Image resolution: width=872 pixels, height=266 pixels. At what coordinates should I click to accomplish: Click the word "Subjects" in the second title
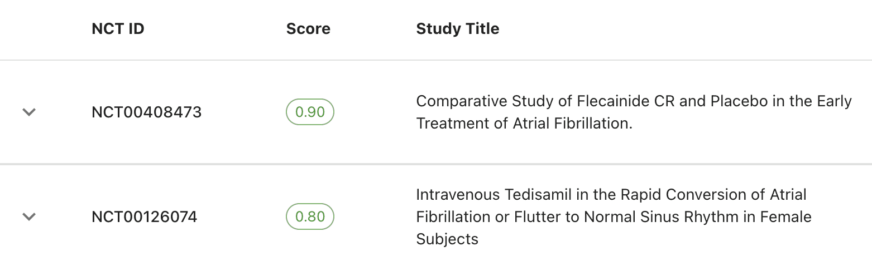pos(447,239)
